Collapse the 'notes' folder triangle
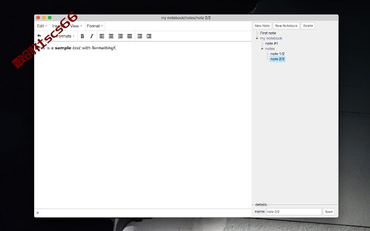This screenshot has width=370, height=231. pos(262,49)
